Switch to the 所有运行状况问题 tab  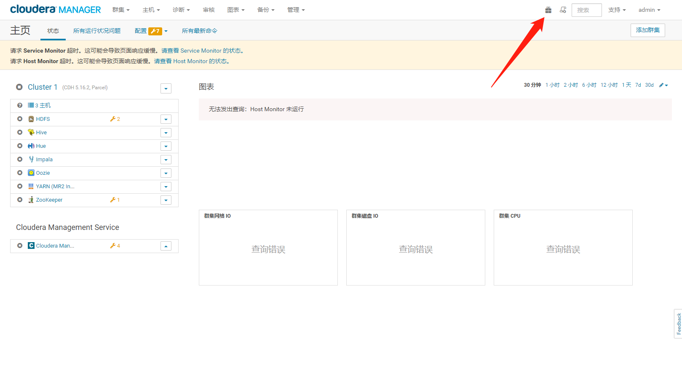pos(97,31)
